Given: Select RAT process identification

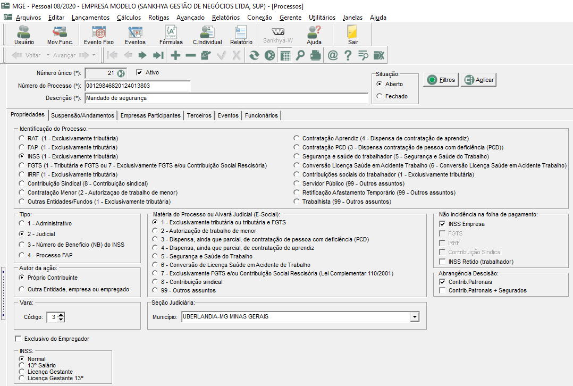Looking at the screenshot, I should (22, 138).
